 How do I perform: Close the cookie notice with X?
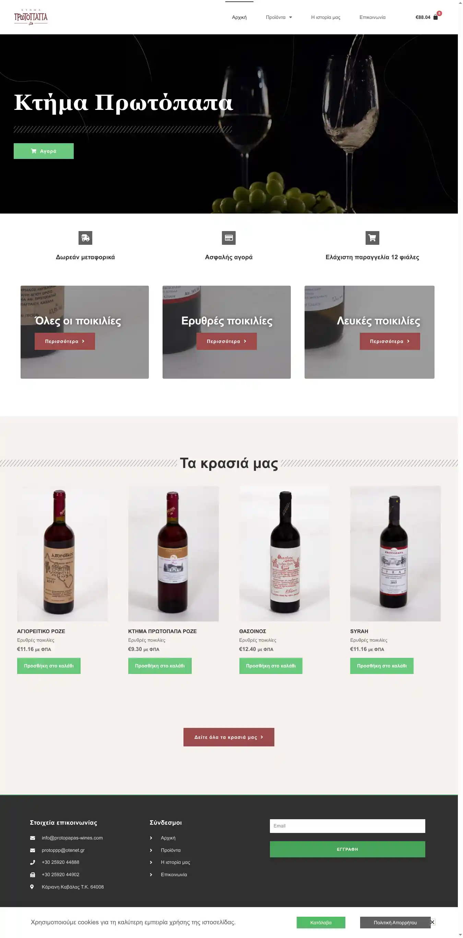pyautogui.click(x=432, y=922)
